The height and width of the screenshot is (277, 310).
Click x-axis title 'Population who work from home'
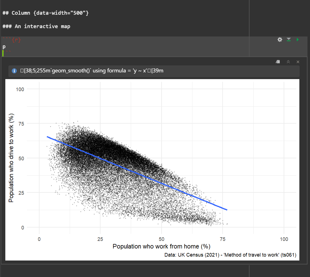161,246
